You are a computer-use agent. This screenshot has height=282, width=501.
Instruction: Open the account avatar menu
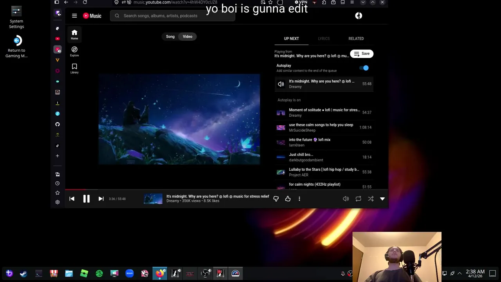359,16
